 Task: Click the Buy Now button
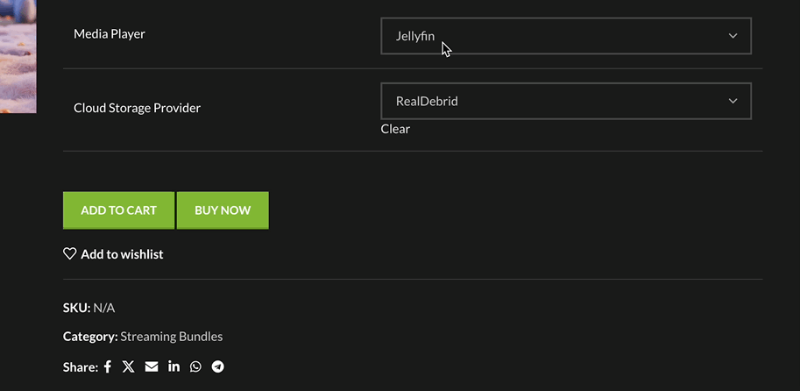click(x=223, y=210)
